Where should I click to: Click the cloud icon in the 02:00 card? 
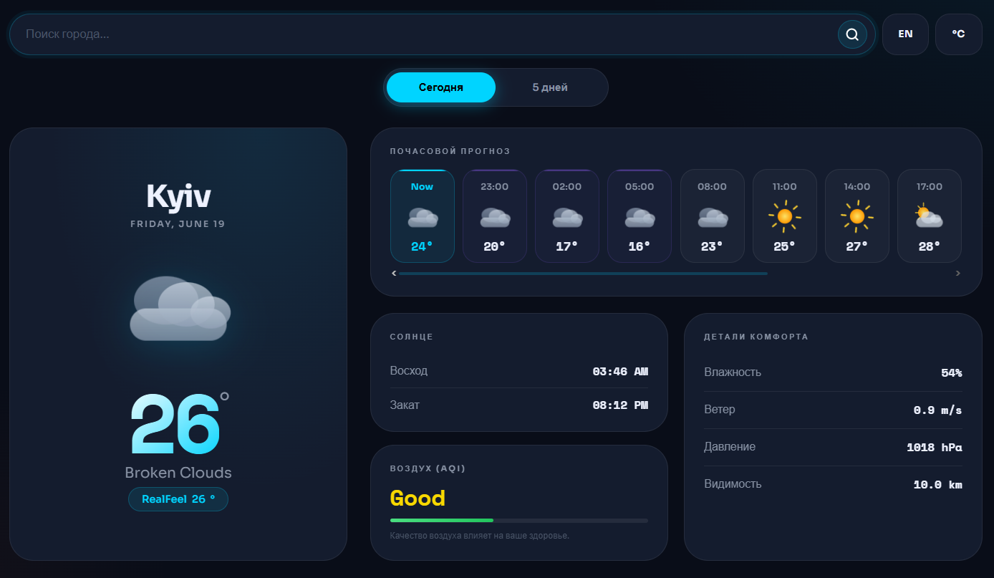(x=567, y=217)
